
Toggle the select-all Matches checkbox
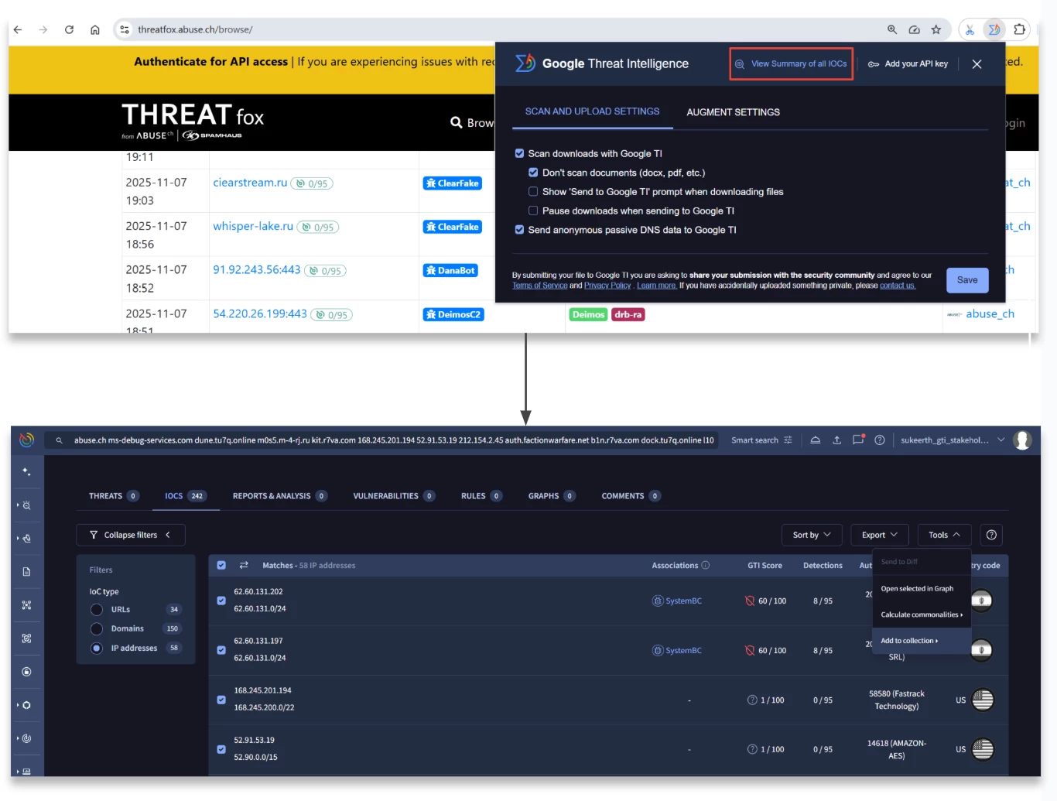pyautogui.click(x=221, y=566)
